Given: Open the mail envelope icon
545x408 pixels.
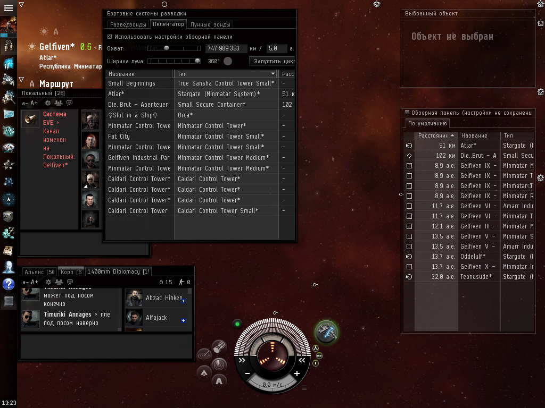Looking at the screenshot, I should coord(9,114).
